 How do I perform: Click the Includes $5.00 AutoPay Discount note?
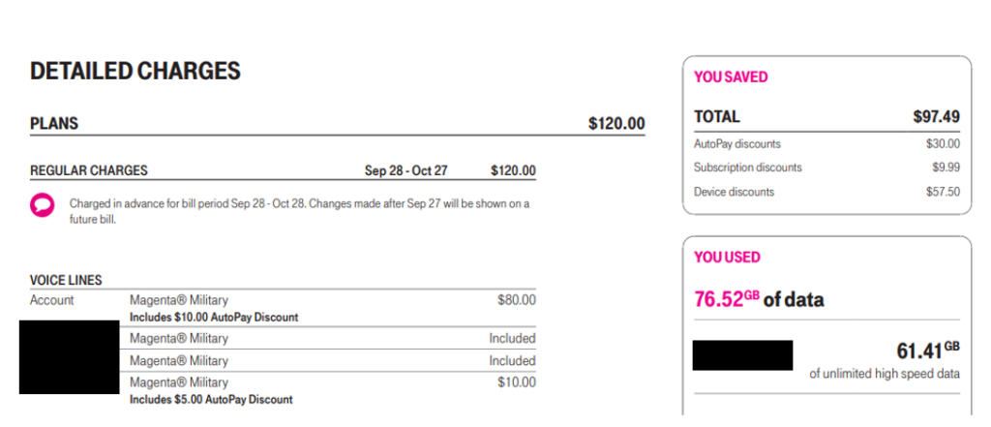point(211,400)
